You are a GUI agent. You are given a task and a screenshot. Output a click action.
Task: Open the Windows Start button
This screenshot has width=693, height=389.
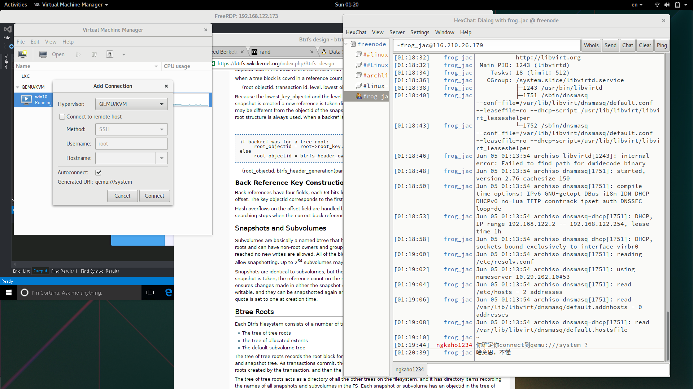[x=9, y=293]
